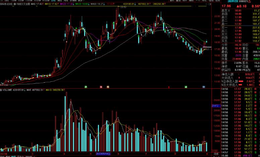Click the 复权 toolbar button
This screenshot has width=260, height=157.
coord(172,1)
